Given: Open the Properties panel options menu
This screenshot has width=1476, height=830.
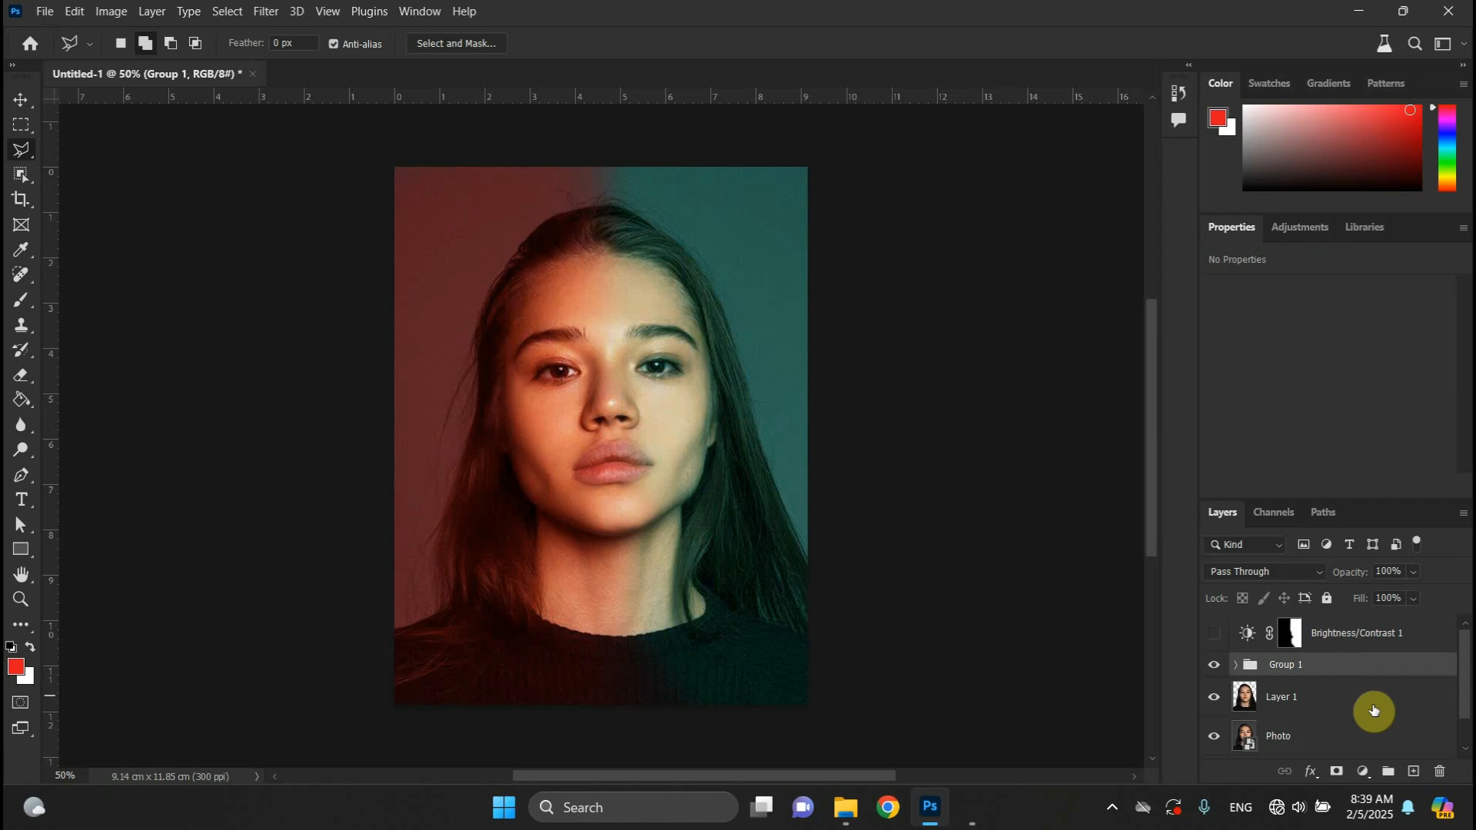Looking at the screenshot, I should 1463,227.
